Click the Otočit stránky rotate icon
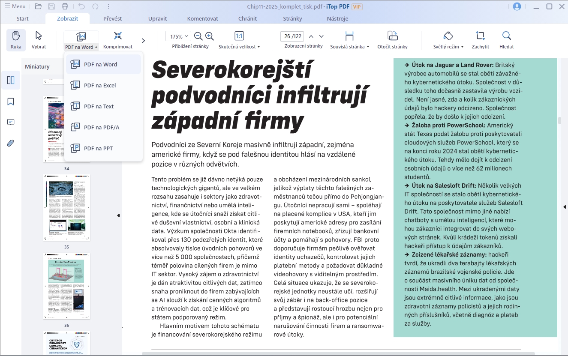The width and height of the screenshot is (568, 356). (392, 36)
